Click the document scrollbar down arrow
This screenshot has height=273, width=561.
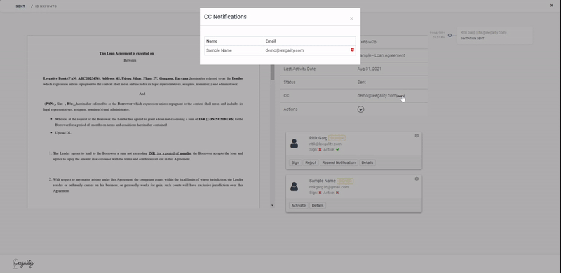(272, 206)
